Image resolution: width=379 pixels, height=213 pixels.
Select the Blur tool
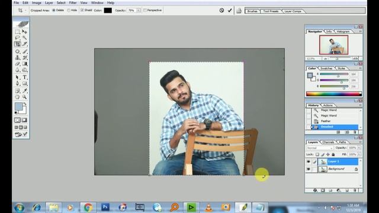tap(17, 70)
